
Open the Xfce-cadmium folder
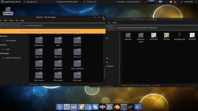pos(77,65)
